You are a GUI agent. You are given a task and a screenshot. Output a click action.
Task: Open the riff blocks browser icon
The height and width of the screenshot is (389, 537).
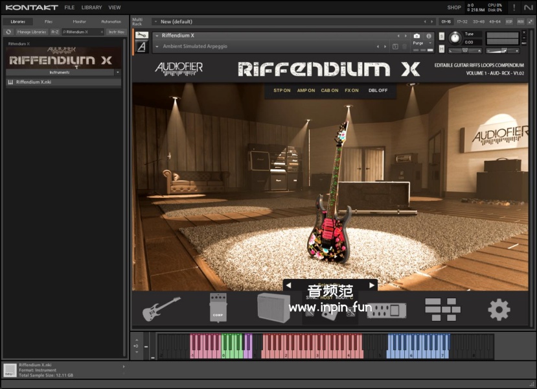click(442, 309)
